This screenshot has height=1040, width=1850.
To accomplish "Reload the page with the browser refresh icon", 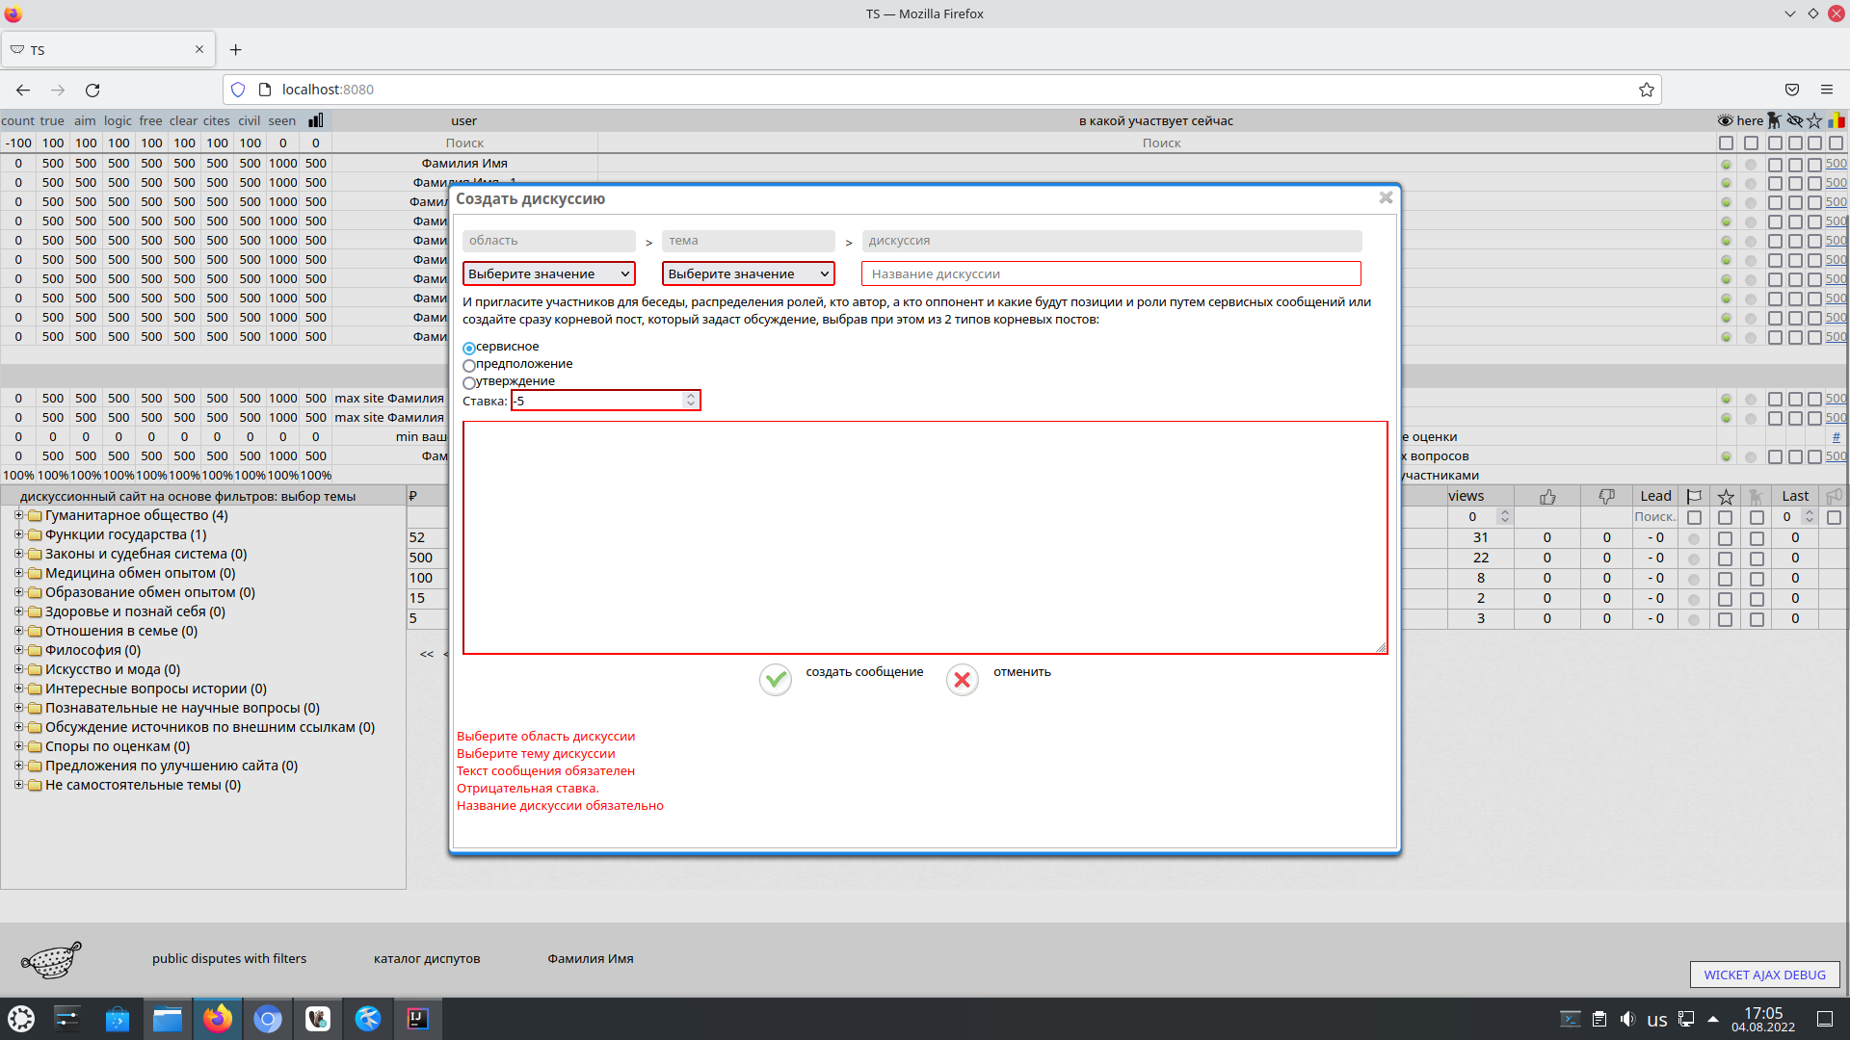I will [x=92, y=90].
